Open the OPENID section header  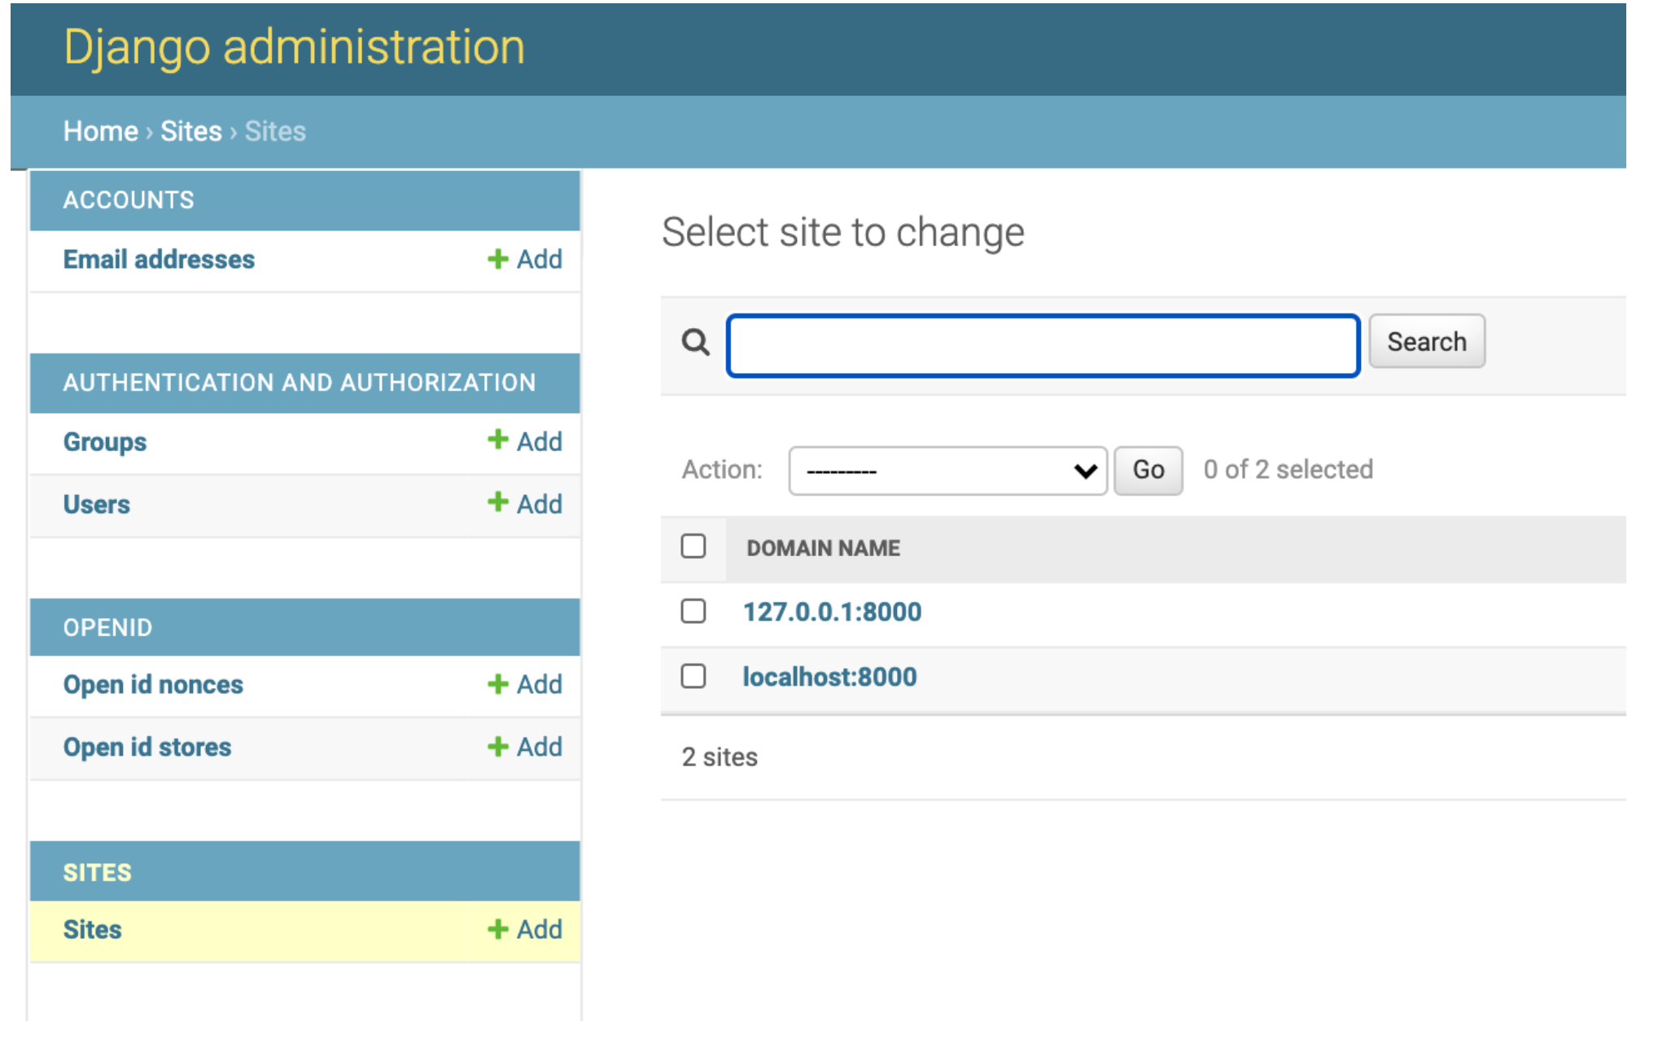pos(107,627)
